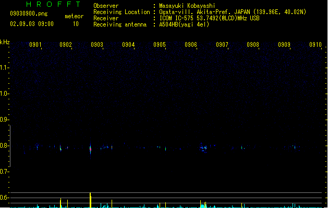This screenshot has width=328, height=208.
Task: Click the 1.0 kHz axis label
Action: (x=4, y=94)
